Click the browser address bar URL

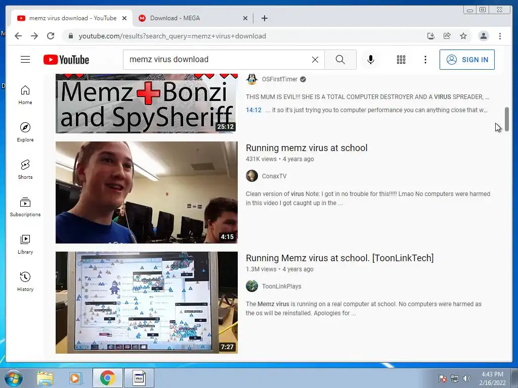172,36
